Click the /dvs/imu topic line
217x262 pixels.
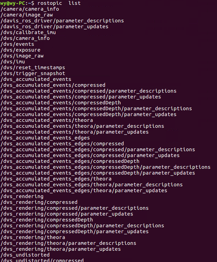coord(14,62)
